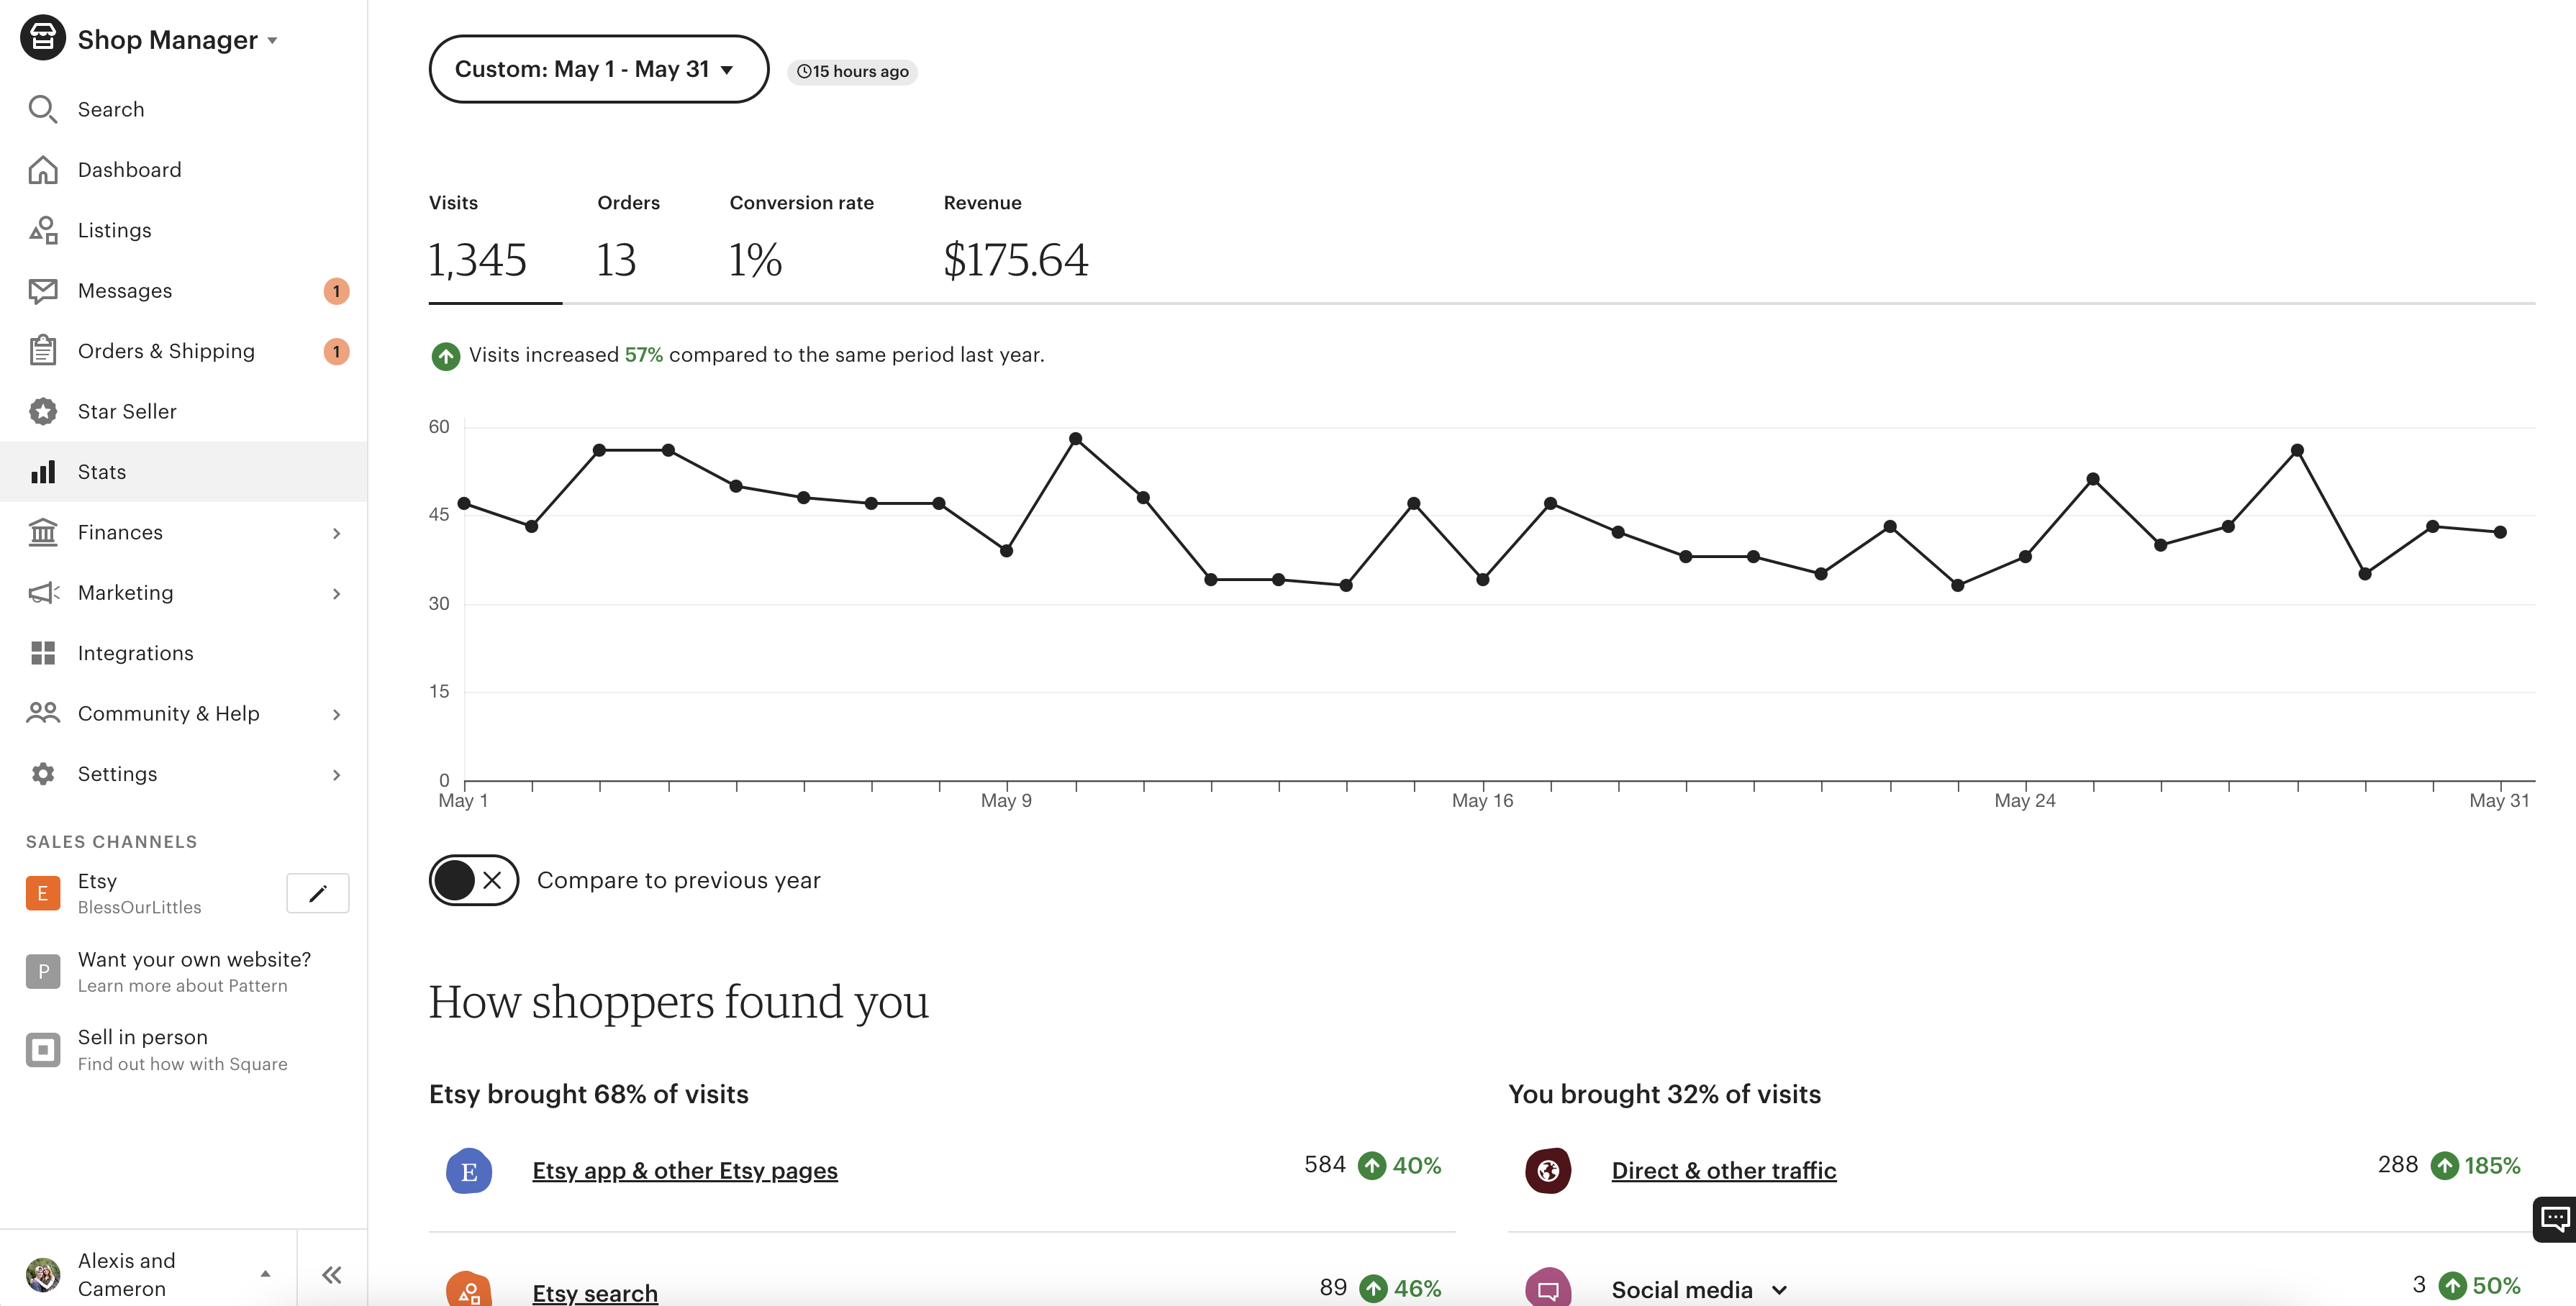
Task: Click 'You brought 32% of visits' heading
Action: point(1665,1094)
